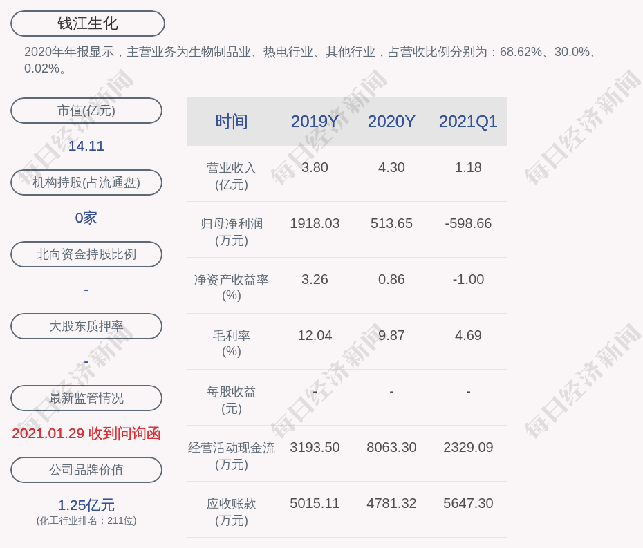643x548 pixels.
Task: Select 2021Q1 revenue value 1.18
Action: [468, 167]
